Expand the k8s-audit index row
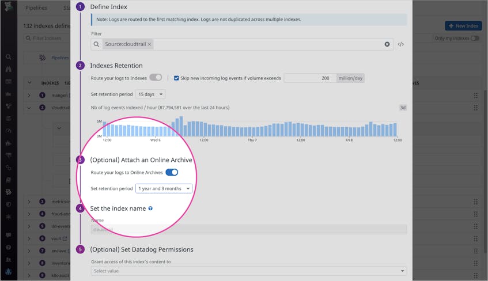Screen dimensions: 488x281 pos(29,275)
